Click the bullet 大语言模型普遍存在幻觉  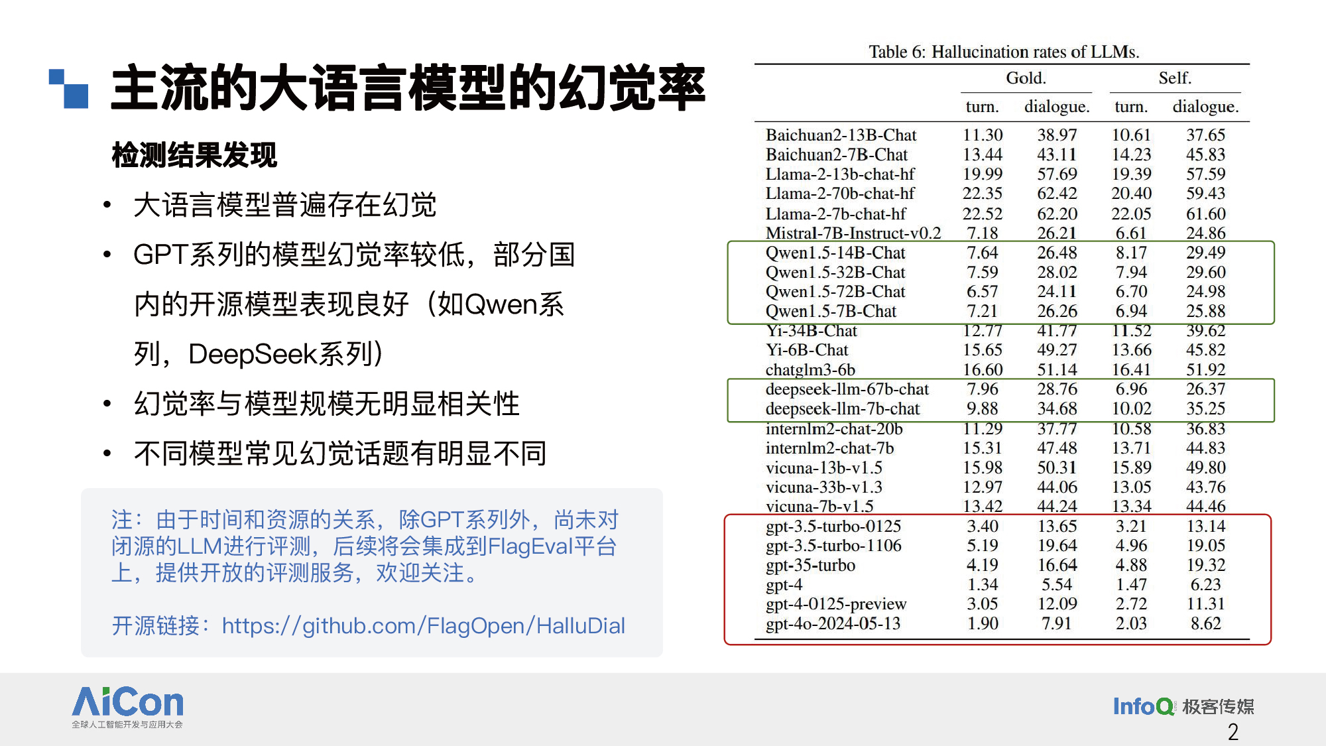pyautogui.click(x=285, y=205)
